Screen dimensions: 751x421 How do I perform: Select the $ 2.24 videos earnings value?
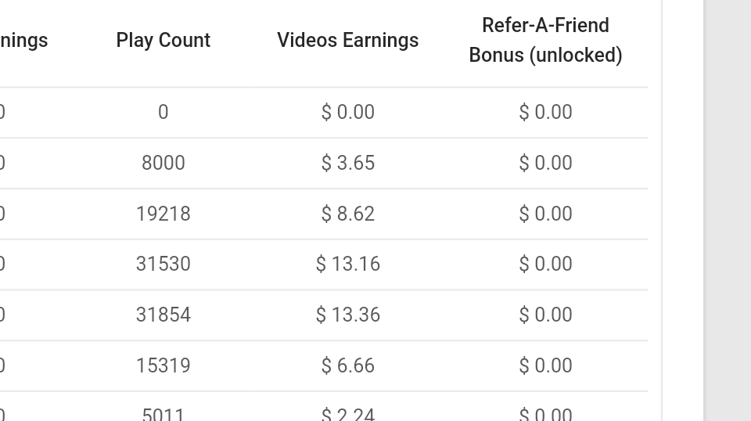(x=347, y=413)
